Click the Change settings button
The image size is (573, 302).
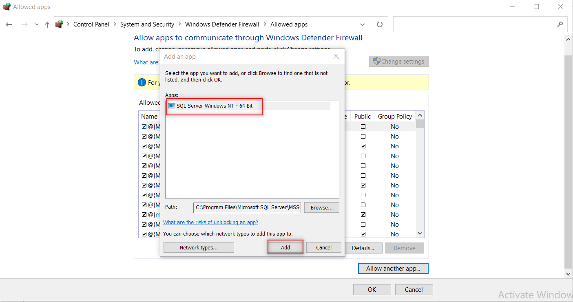(x=399, y=62)
